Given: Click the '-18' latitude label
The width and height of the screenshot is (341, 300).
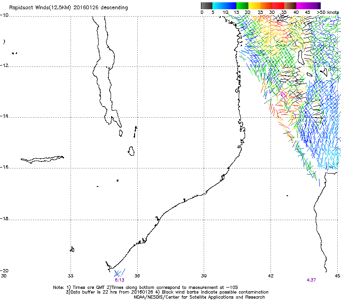Looking at the screenshot, I should pos(4,218).
